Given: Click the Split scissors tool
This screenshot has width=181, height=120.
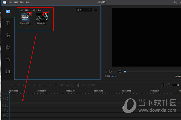Looking at the screenshot, I should pyautogui.click(x=34, y=85).
